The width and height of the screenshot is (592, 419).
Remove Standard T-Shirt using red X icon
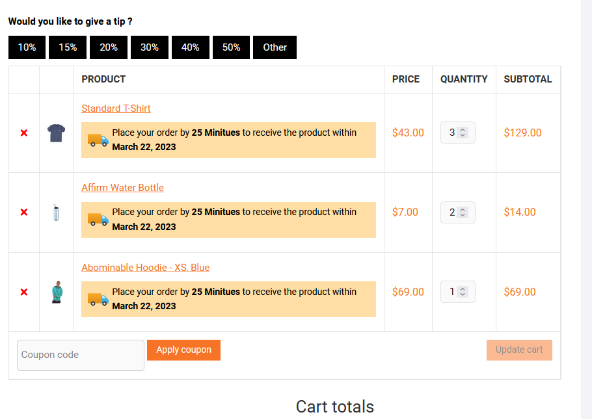(x=23, y=133)
